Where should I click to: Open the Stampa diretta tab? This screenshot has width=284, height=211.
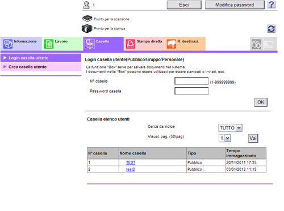144,44
